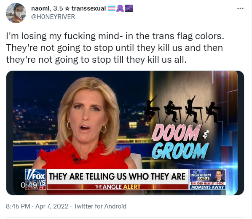The height and width of the screenshot is (219, 252).
Task: Click the "They are telling us who they are" chyron
Action: (117, 176)
